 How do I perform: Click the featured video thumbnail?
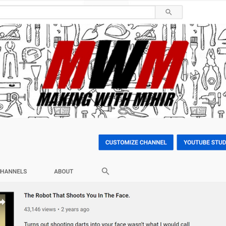[7, 209]
